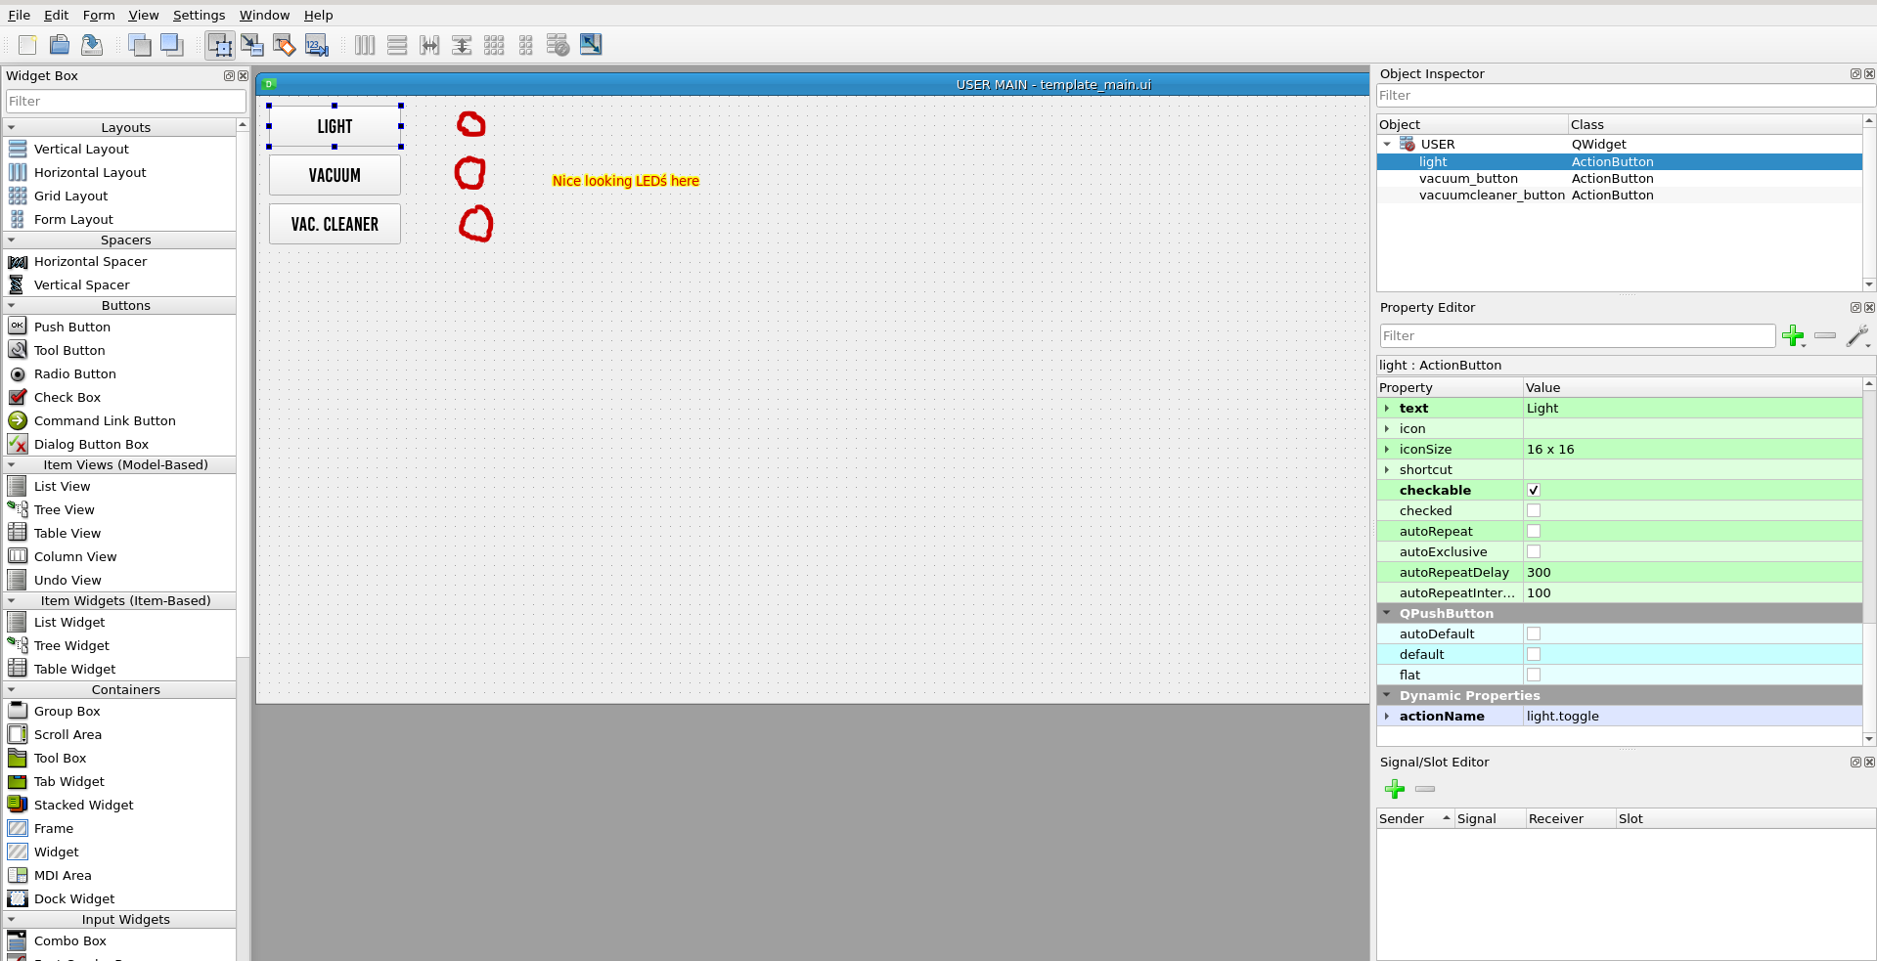Switch to Edit Signals/Slots mode icon
The image size is (1877, 961).
pos(252,45)
